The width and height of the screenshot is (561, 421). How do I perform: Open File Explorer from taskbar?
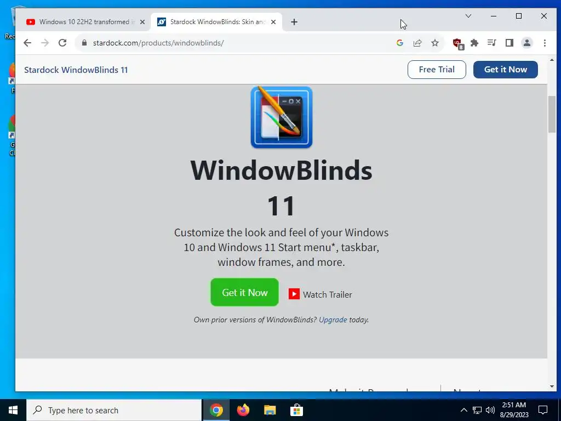pyautogui.click(x=270, y=410)
